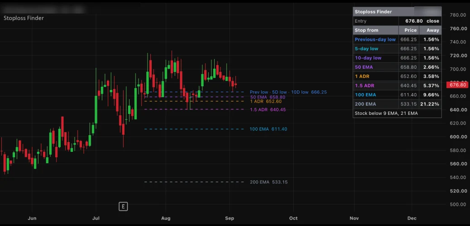The width and height of the screenshot is (470, 226).
Task: Click the 21.22% away cell
Action: 430,104
